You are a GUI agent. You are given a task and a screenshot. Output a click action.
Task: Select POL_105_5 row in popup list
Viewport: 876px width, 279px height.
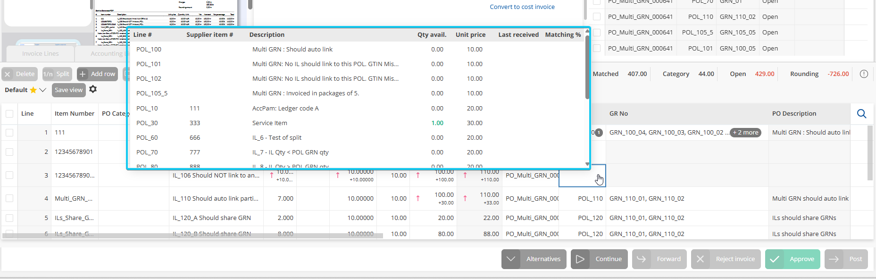tap(356, 93)
